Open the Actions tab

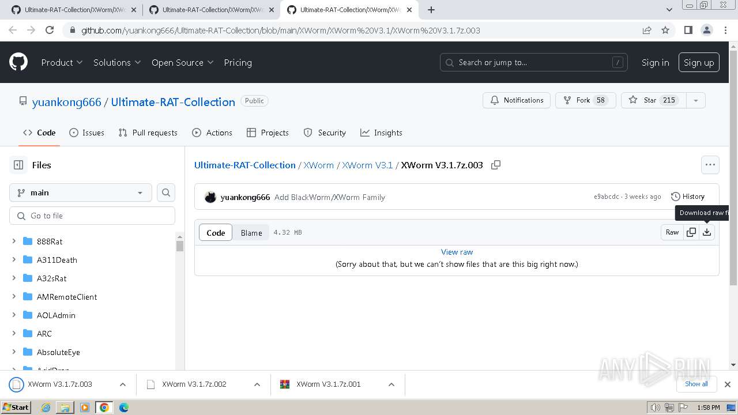(212, 133)
